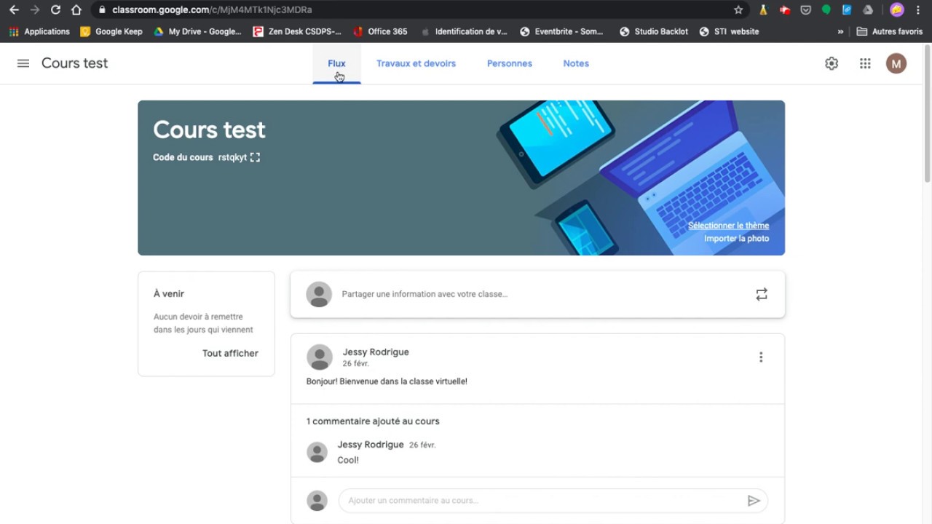View site info via the lock icon
Viewport: 932px width, 524px height.
102,10
